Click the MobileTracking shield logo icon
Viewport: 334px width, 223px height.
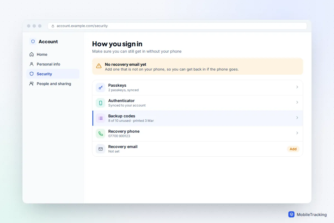(x=291, y=214)
